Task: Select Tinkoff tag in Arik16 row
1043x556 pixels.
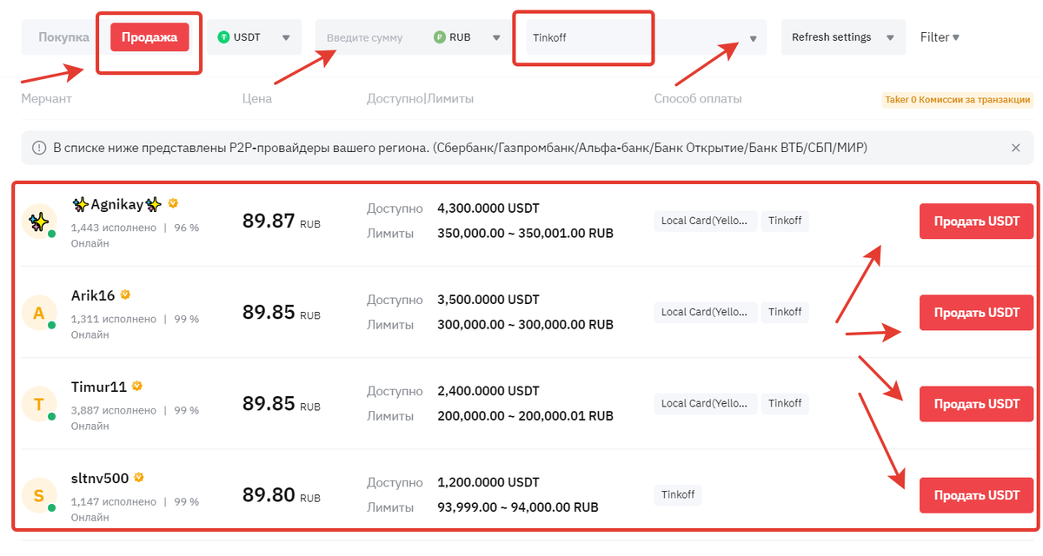Action: pyautogui.click(x=785, y=312)
